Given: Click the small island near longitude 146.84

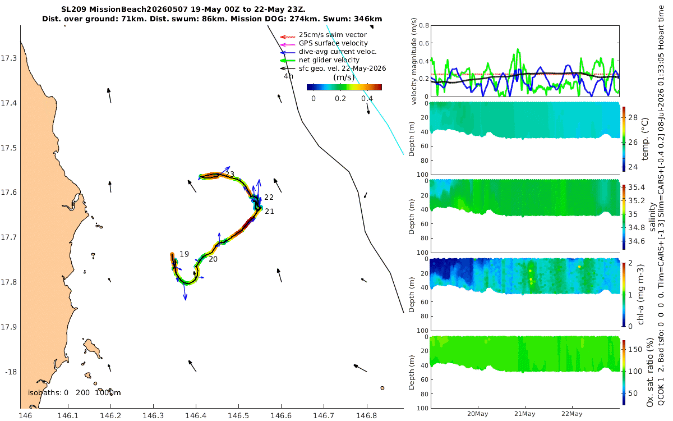Looking at the screenshot, I should click(x=382, y=387).
